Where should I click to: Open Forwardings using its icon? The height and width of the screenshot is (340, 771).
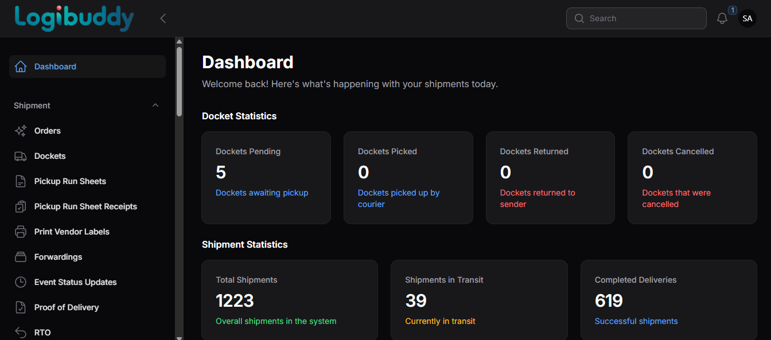click(20, 257)
